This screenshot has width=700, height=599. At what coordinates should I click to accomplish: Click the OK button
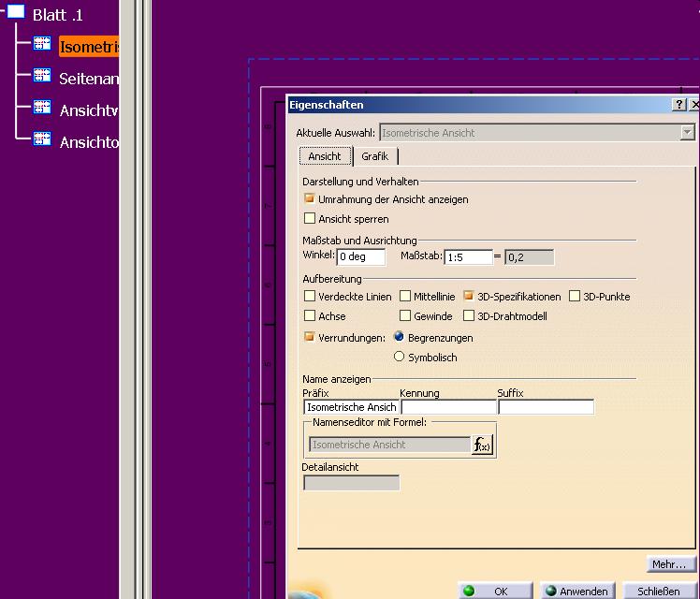(496, 591)
